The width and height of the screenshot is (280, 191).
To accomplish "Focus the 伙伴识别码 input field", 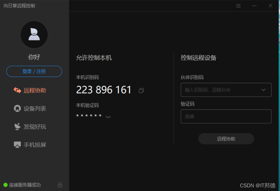I will point(226,90).
